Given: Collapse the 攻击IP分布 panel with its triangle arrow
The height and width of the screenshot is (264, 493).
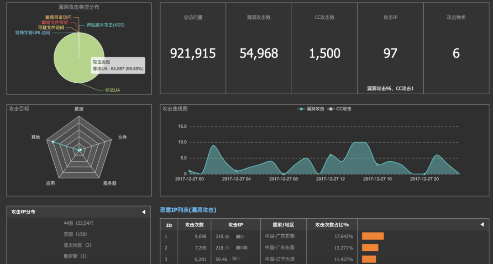Looking at the screenshot, I should pos(144,212).
